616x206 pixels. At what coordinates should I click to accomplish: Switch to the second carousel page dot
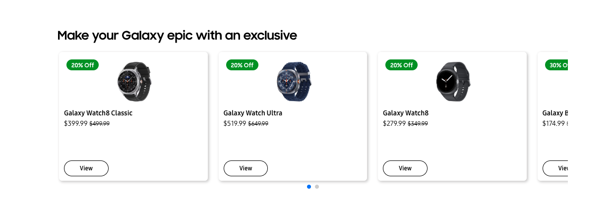coord(317,187)
